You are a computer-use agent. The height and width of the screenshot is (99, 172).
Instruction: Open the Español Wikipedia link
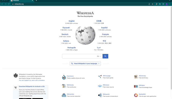pyautogui.click(x=104, y=28)
